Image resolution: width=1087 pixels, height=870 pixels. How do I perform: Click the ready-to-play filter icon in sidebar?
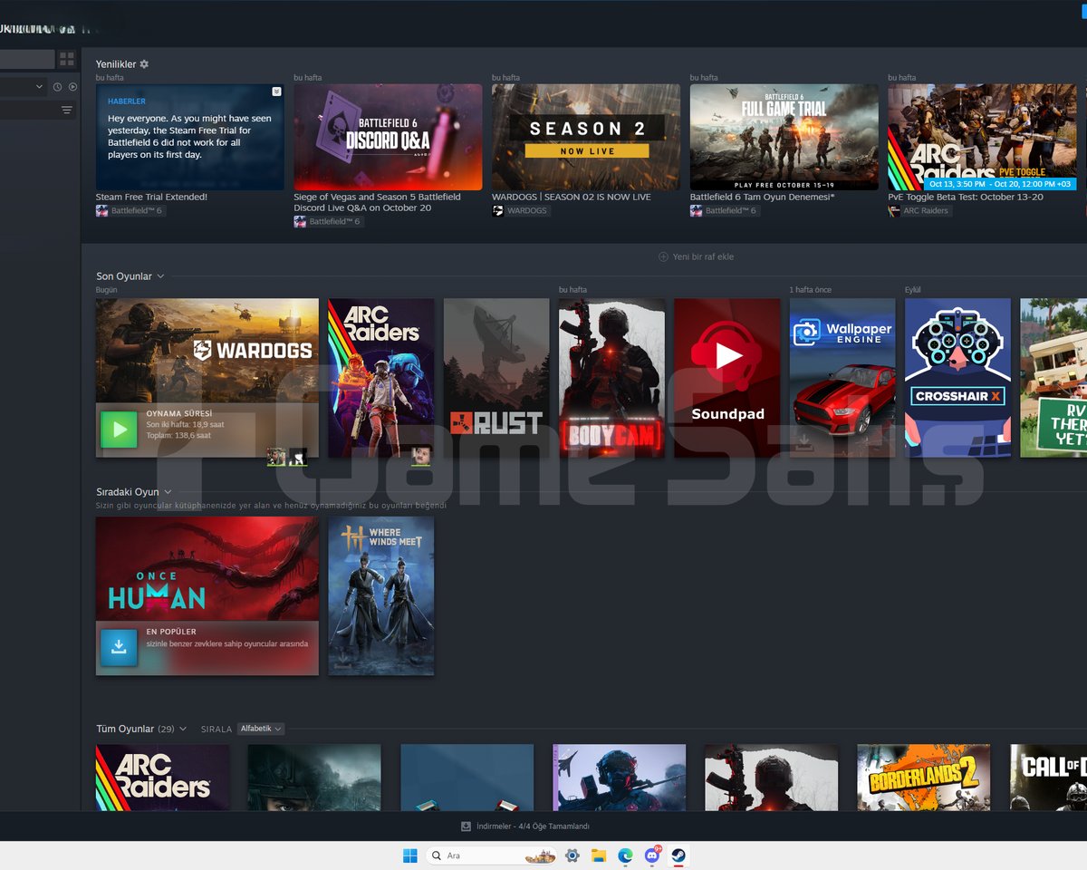pyautogui.click(x=72, y=87)
